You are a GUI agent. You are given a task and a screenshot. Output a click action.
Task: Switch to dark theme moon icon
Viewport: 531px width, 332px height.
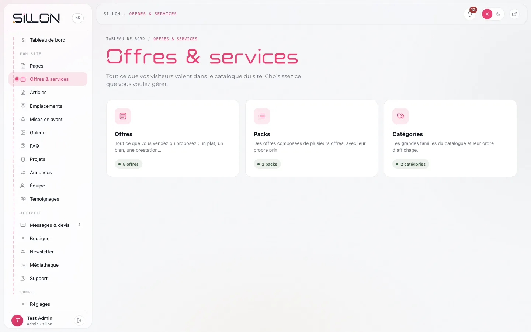(498, 14)
